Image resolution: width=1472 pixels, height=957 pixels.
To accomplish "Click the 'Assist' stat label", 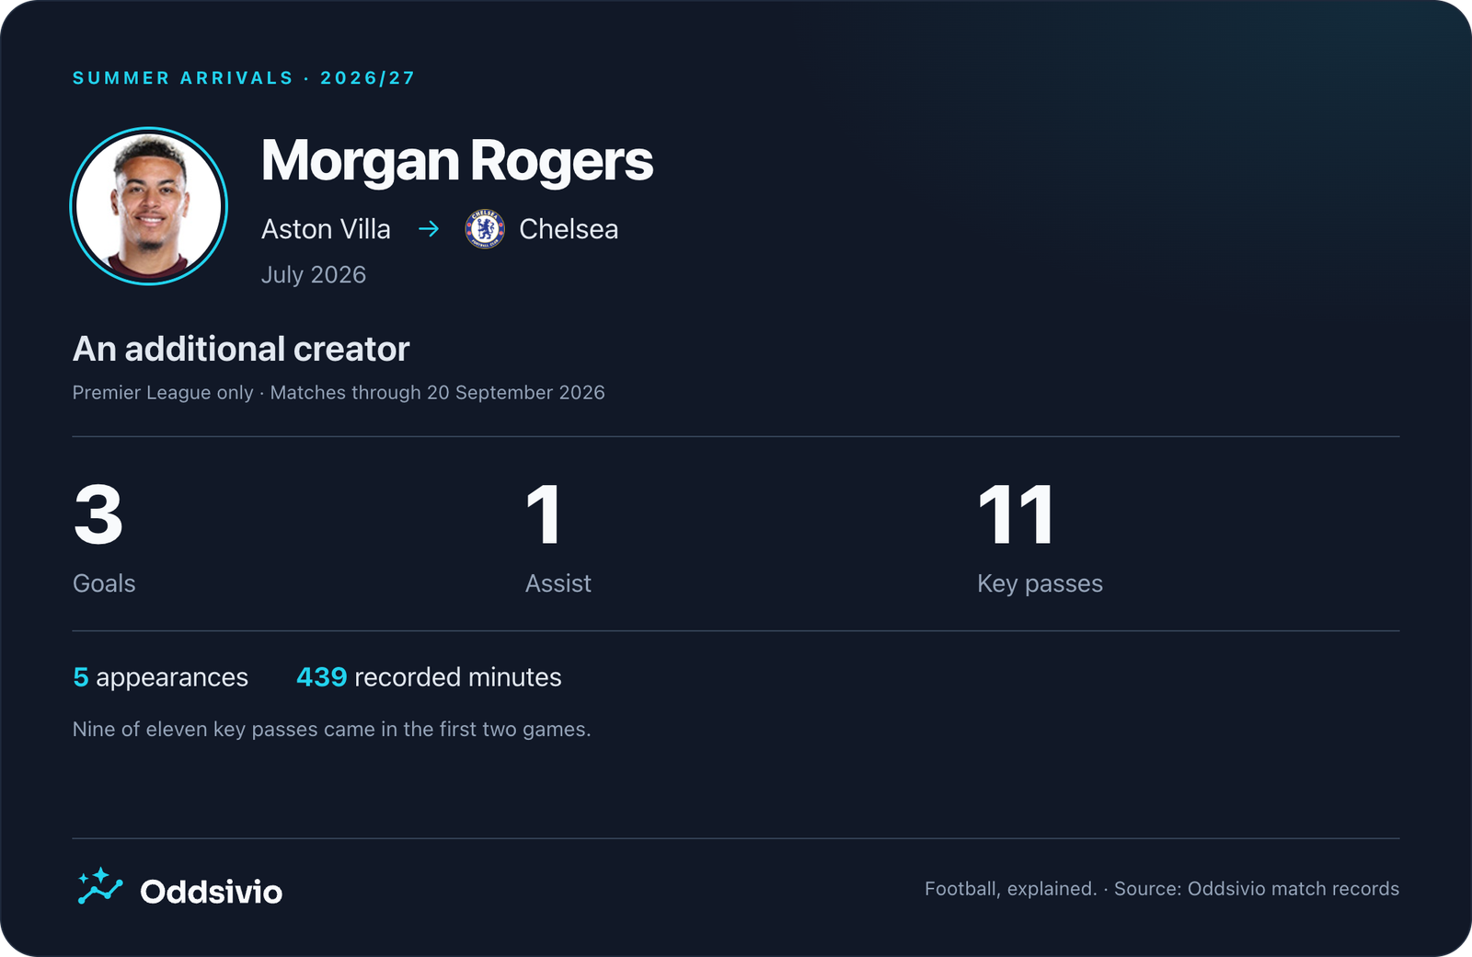I will [558, 583].
